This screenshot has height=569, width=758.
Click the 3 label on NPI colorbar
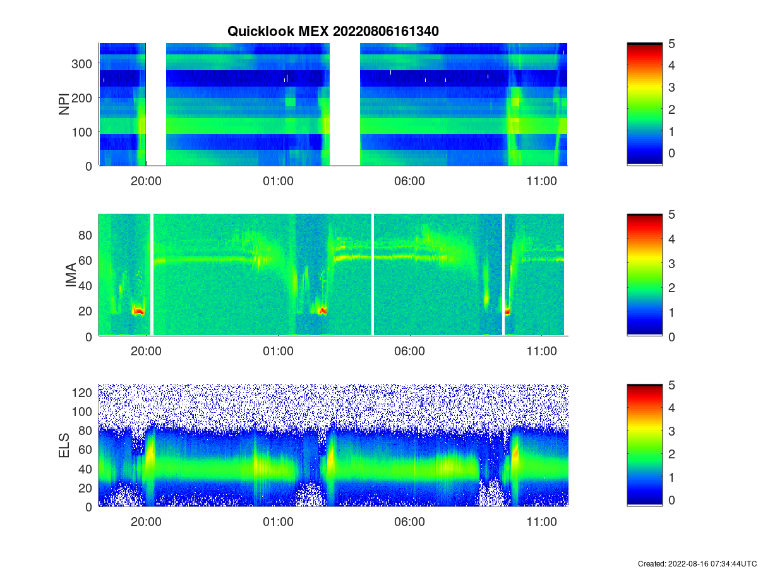click(673, 87)
